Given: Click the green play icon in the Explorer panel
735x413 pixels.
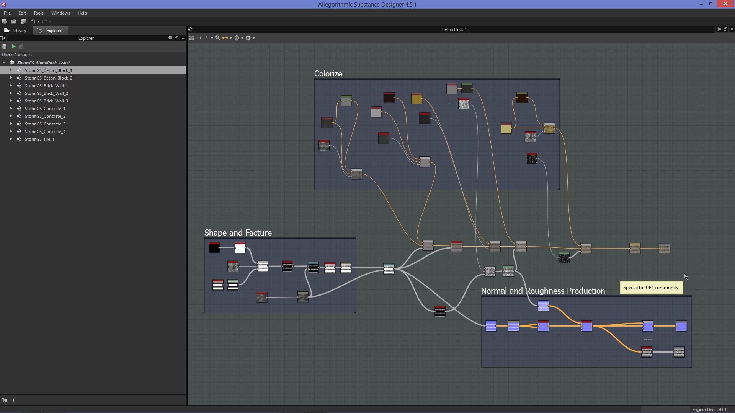Looking at the screenshot, I should 13,46.
